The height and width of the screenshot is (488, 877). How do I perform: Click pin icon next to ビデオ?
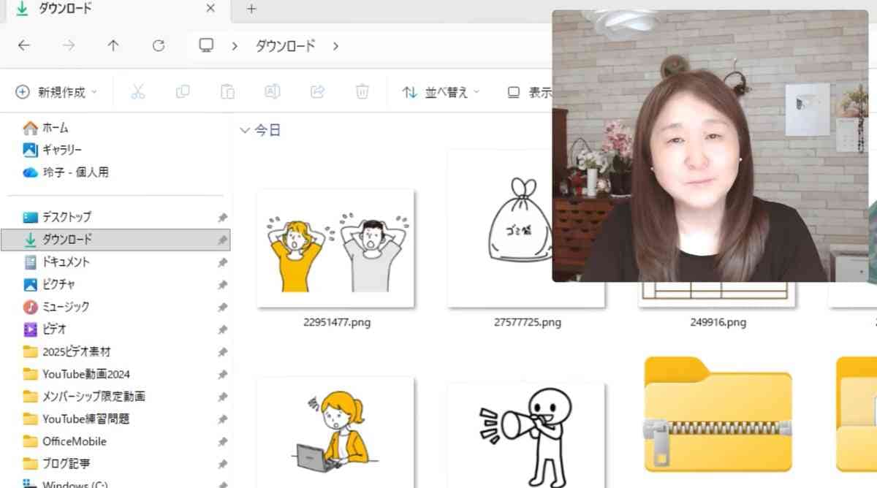point(222,330)
